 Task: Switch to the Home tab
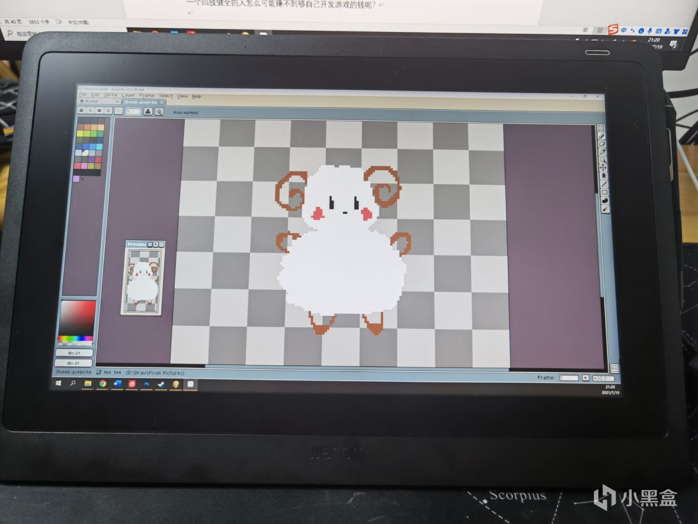[x=99, y=101]
